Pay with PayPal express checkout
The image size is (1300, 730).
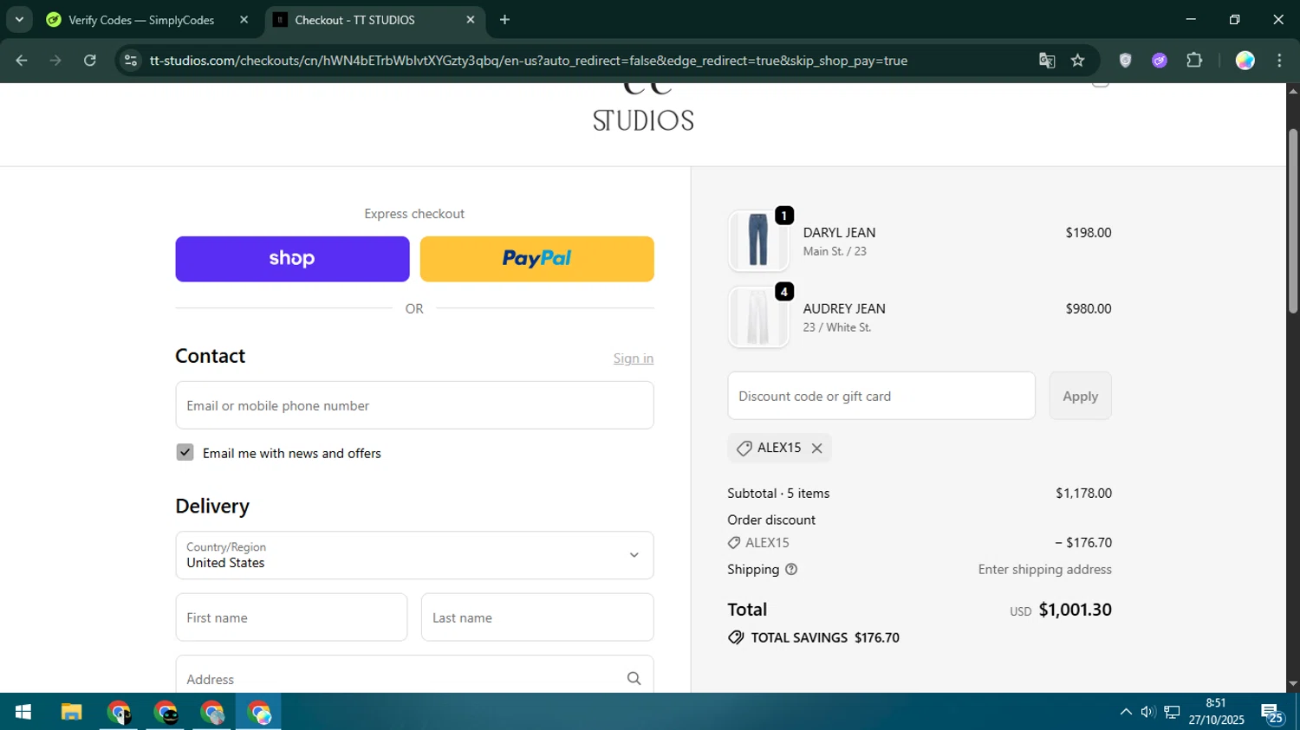[x=536, y=259]
